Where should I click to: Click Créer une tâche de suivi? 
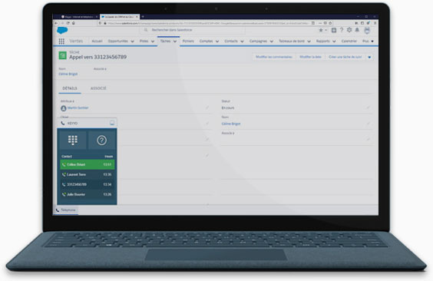[x=345, y=57]
